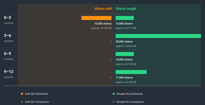Select the orange 16,500 shares sold bar
The image size is (205, 105).
[x=96, y=18]
